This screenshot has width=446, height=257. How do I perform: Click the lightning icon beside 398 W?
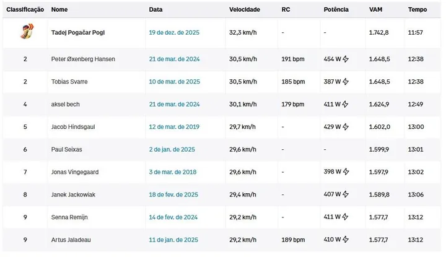point(346,172)
